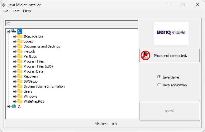Image resolution: width=205 pixels, height=132 pixels.
Task: Expand Documents and Settings node
Action: [14, 46]
